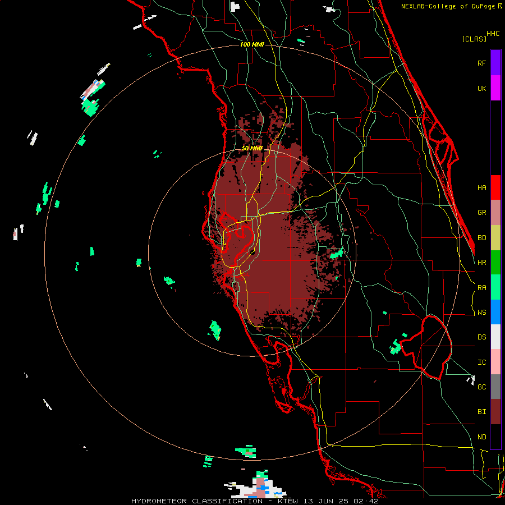
Task: Click the "HYDROMETEOR CLASSIFICATION" caption
Action: [x=197, y=501]
